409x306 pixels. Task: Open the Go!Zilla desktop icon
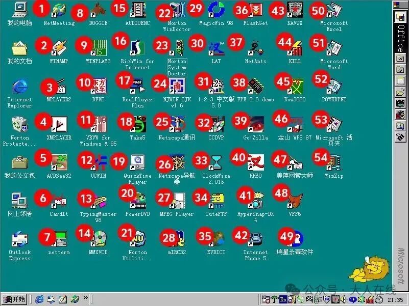pyautogui.click(x=256, y=125)
